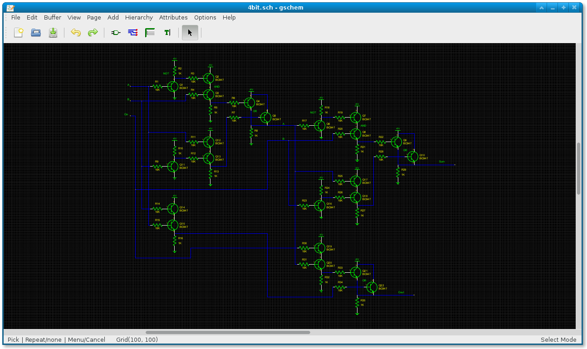587x349 pixels.
Task: Select the Add Text tool icon
Action: pos(167,33)
